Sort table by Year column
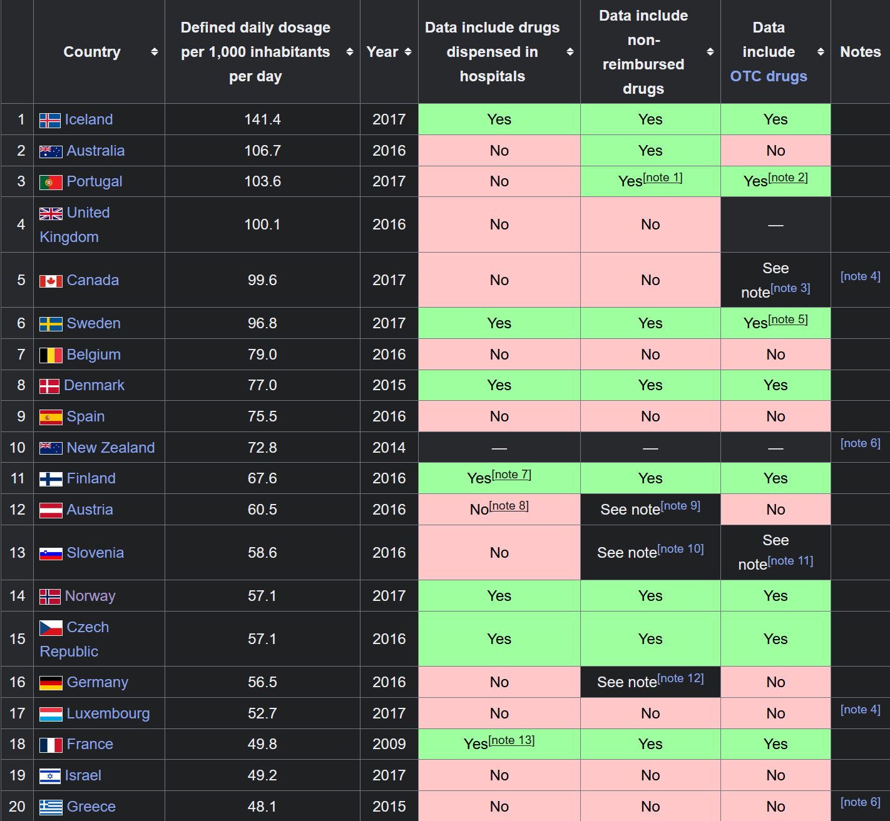The image size is (890, 821). (408, 52)
